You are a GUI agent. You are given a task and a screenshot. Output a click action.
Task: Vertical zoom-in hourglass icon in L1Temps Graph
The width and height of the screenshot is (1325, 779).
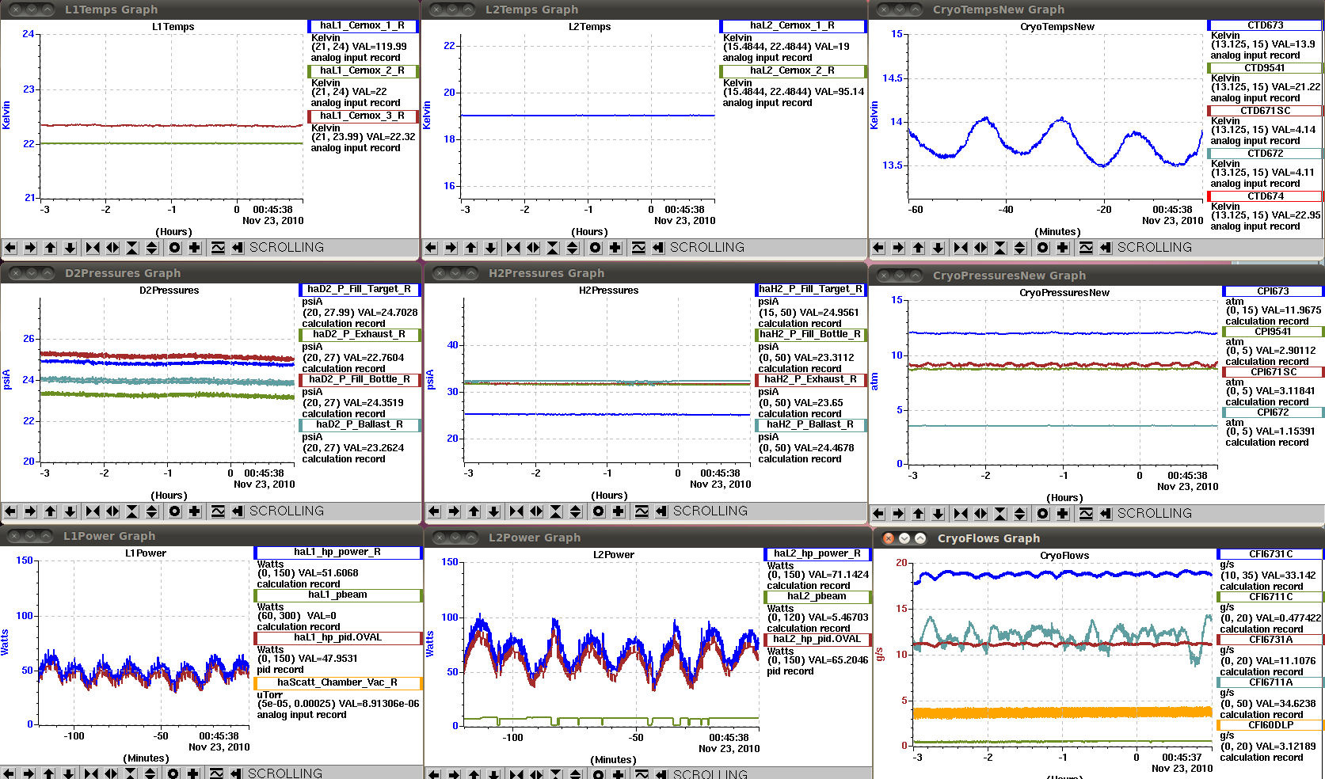point(132,248)
